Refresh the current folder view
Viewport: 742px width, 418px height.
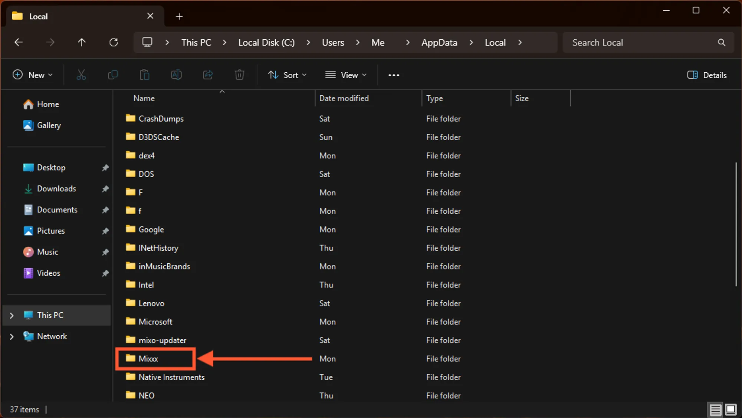pyautogui.click(x=114, y=42)
